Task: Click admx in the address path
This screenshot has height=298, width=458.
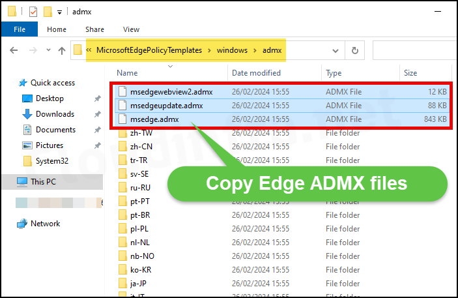Action: tap(272, 50)
